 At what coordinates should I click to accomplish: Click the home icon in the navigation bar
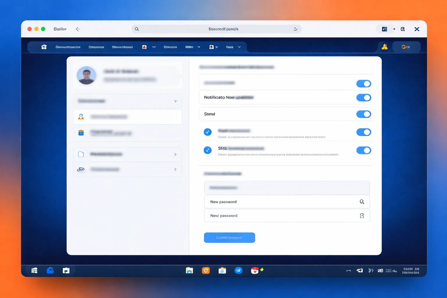click(44, 47)
